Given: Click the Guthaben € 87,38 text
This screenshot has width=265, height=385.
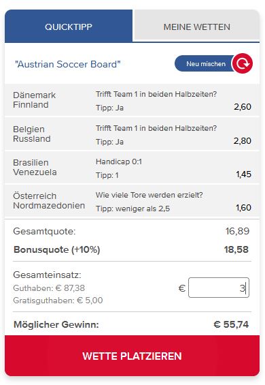Looking at the screenshot, I should pyautogui.click(x=49, y=288).
